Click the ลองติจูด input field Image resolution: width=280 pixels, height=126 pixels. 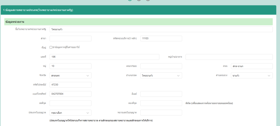pos(161,103)
